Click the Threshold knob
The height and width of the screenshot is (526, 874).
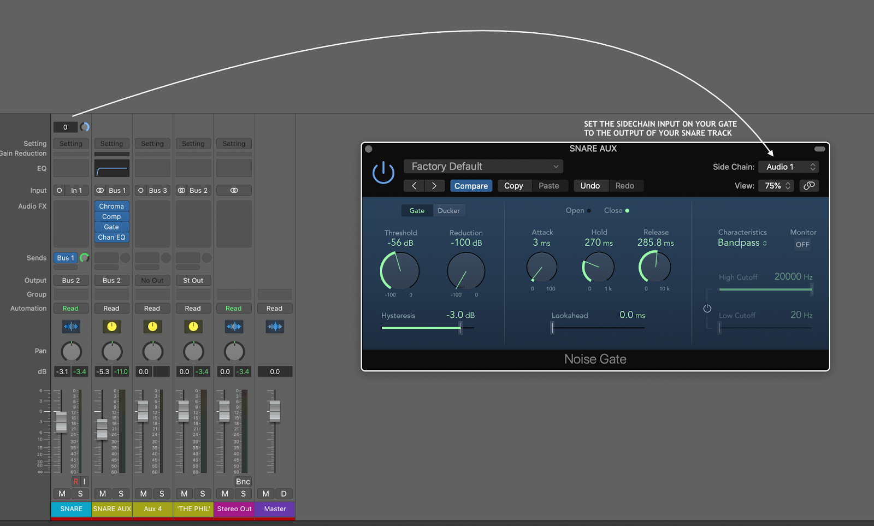click(400, 270)
